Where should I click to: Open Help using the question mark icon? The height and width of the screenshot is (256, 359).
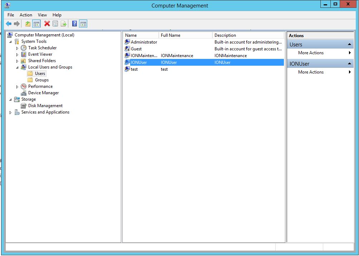tap(74, 24)
